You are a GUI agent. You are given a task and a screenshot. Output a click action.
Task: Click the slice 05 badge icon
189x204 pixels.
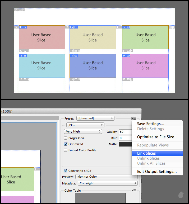pos(76,27)
